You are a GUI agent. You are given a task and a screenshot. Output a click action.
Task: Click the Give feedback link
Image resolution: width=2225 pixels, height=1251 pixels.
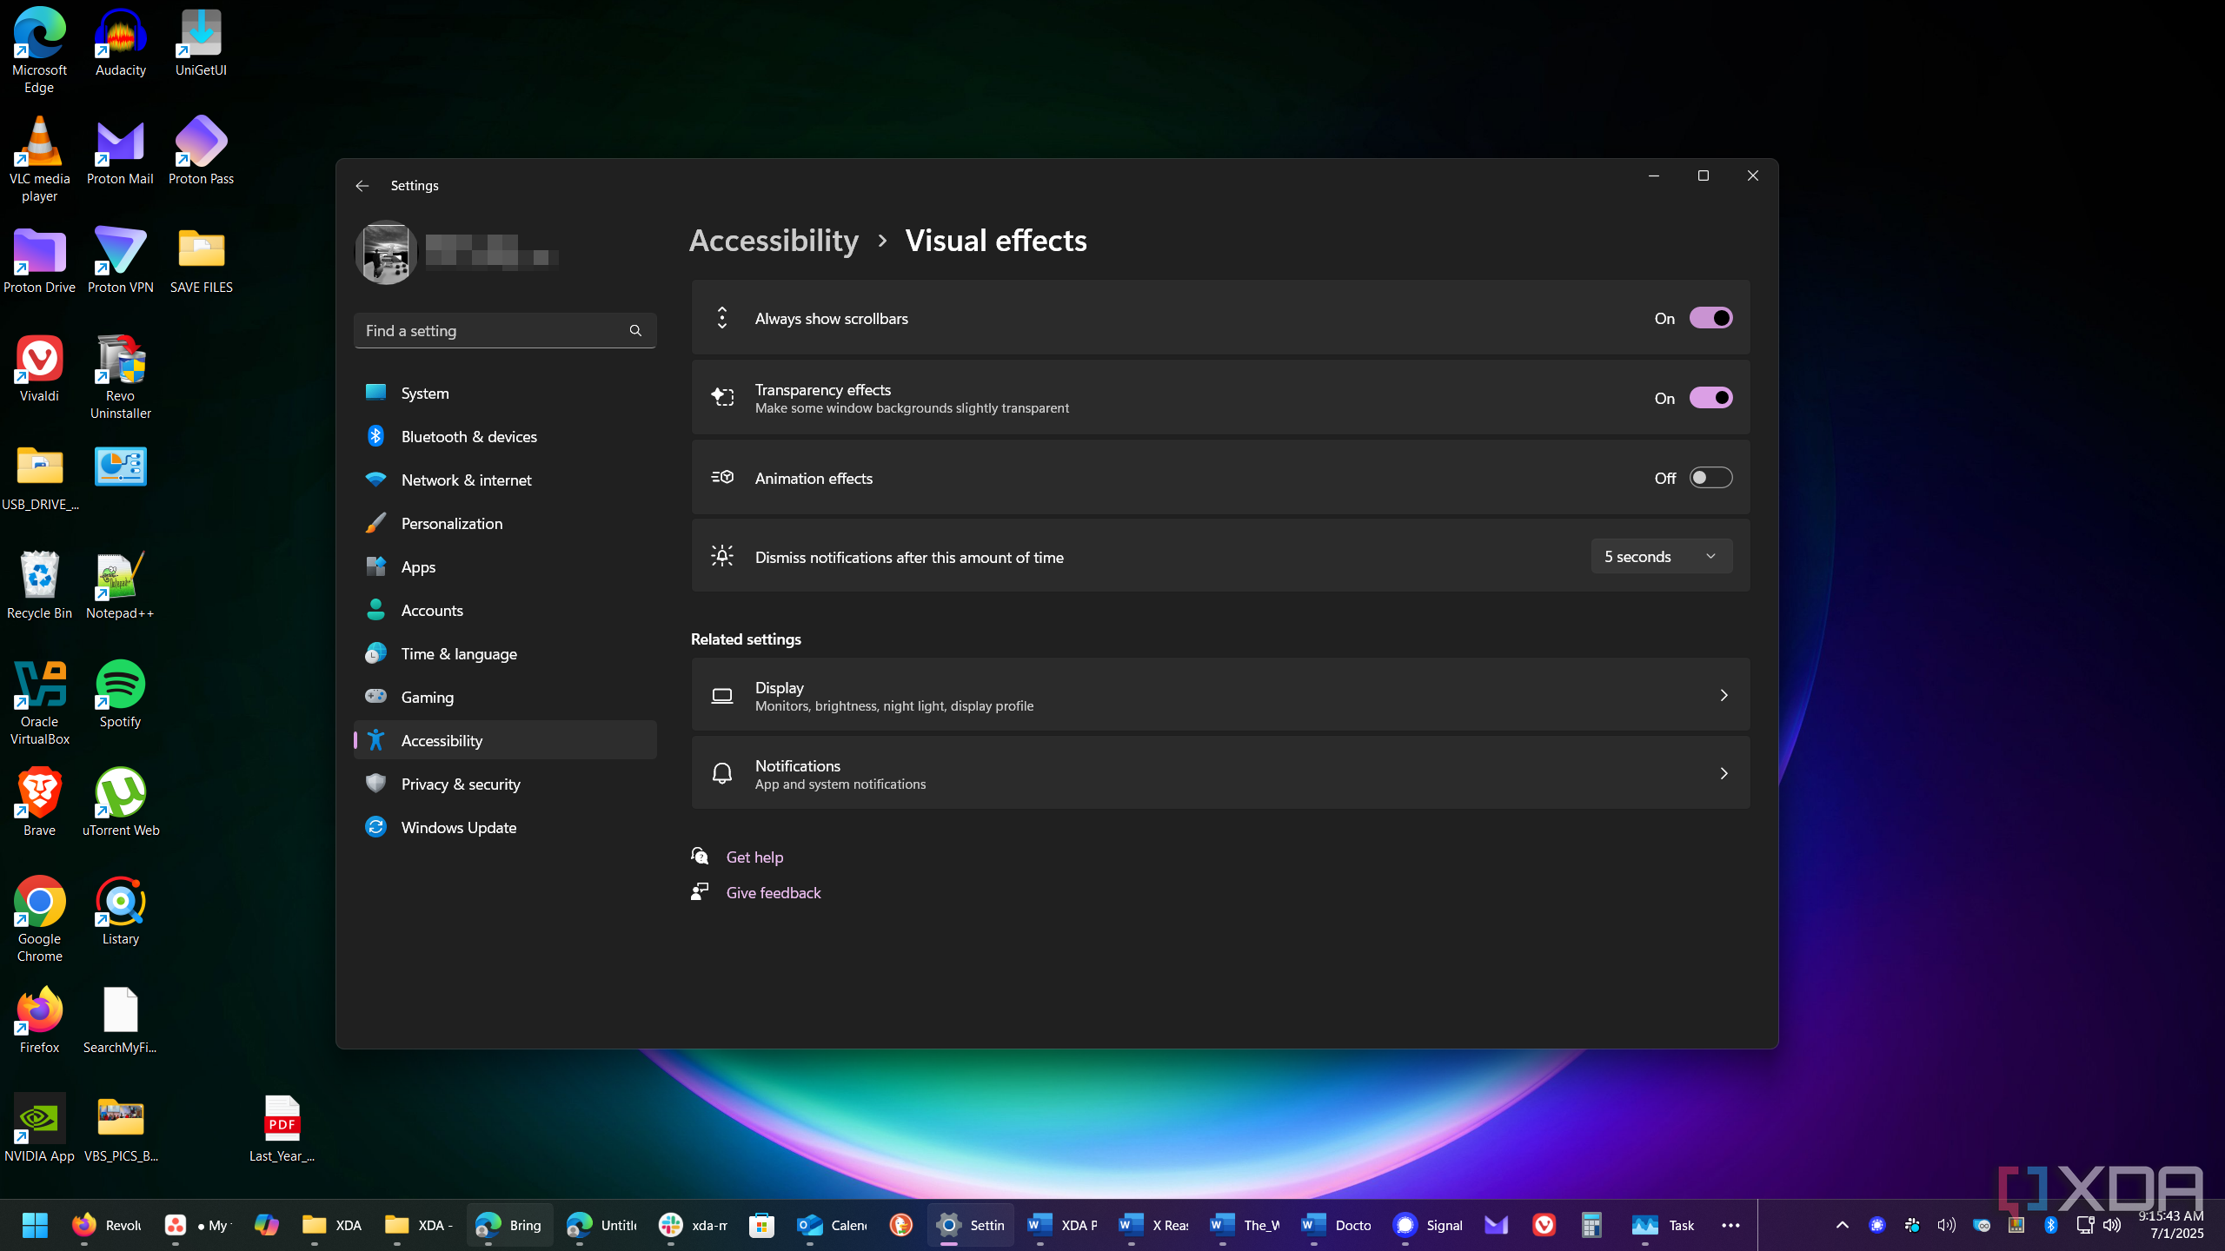click(773, 892)
